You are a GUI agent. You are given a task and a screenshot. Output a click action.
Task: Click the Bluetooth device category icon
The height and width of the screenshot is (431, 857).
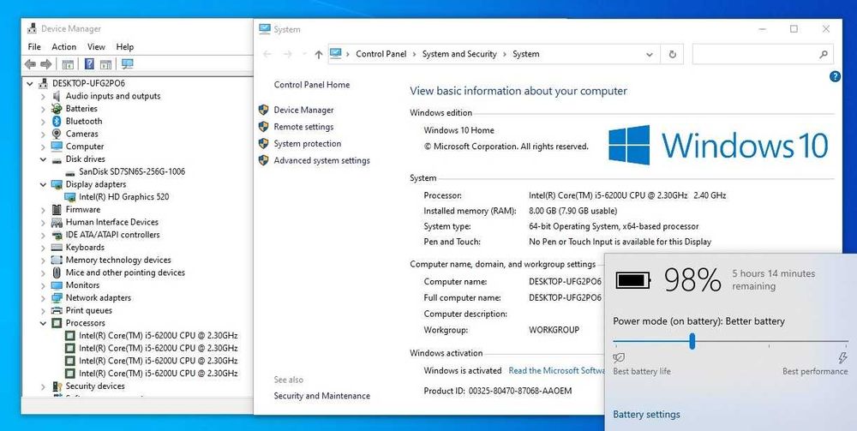click(x=57, y=122)
